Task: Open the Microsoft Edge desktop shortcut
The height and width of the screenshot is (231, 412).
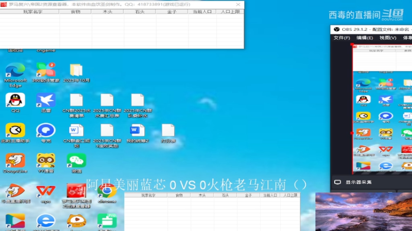Action: [15, 74]
